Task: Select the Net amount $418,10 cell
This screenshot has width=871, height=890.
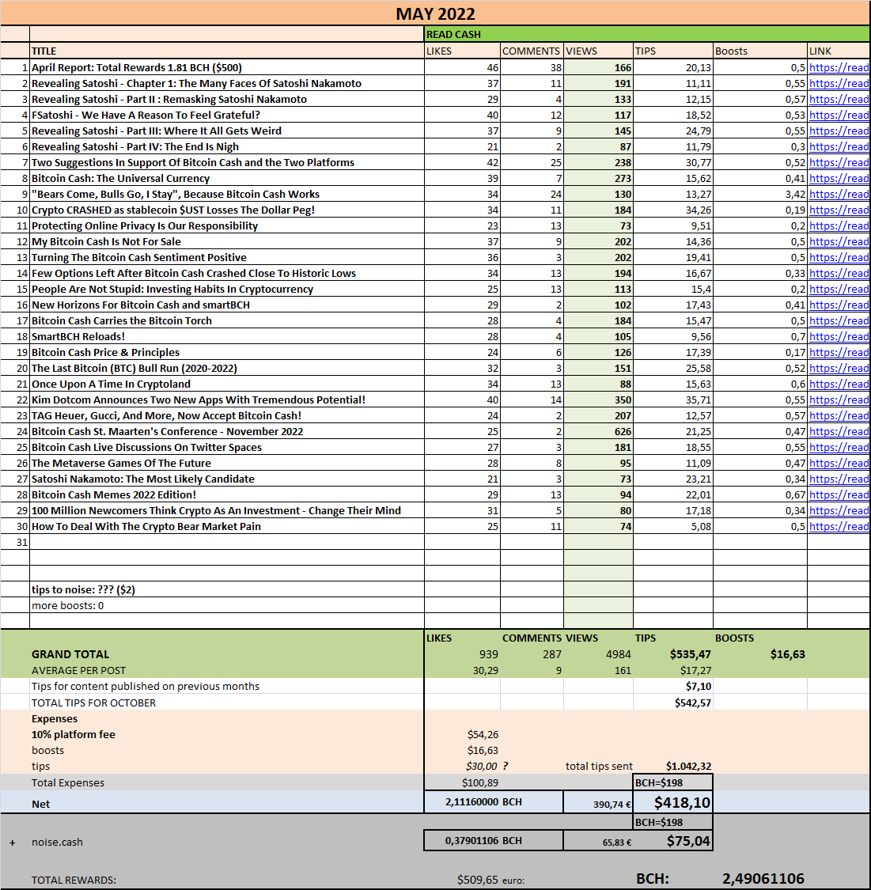Action: [672, 803]
